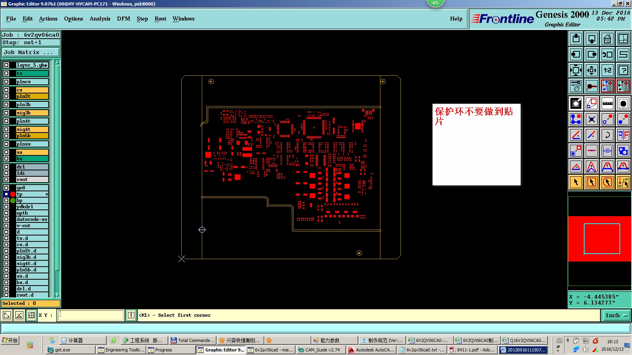The height and width of the screenshot is (355, 632).
Task: Open the Analysis menu
Action: (100, 19)
